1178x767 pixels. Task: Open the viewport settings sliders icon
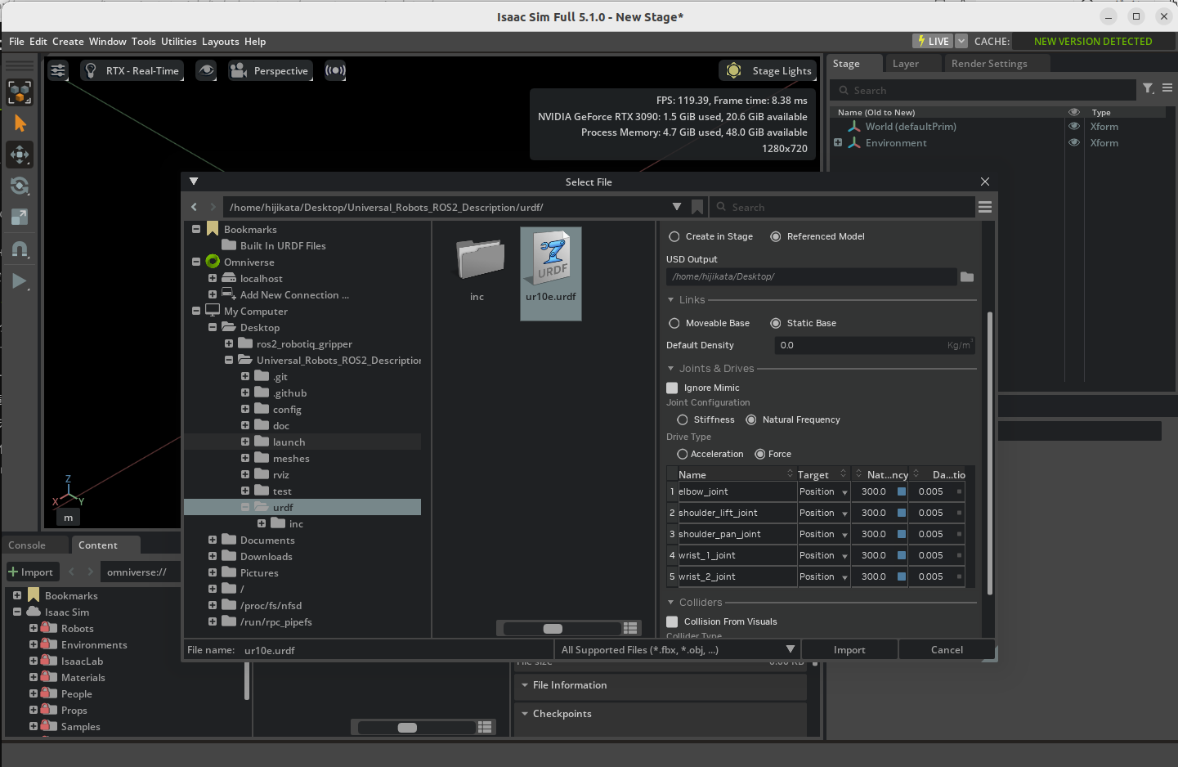(x=58, y=71)
